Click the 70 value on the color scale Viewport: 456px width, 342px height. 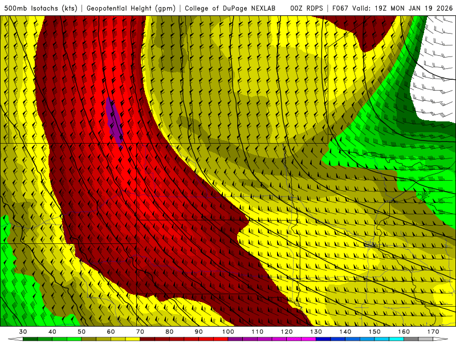(x=140, y=332)
